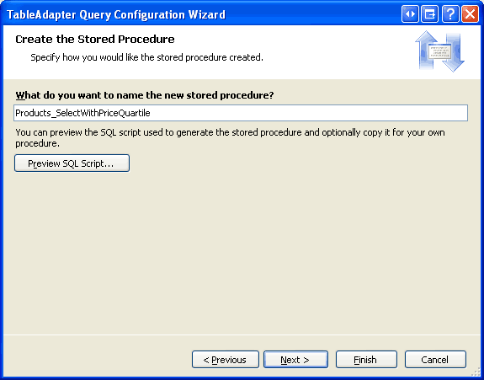The image size is (484, 380).
Task: Click the left-right arrows title bar icon
Action: pos(410,14)
